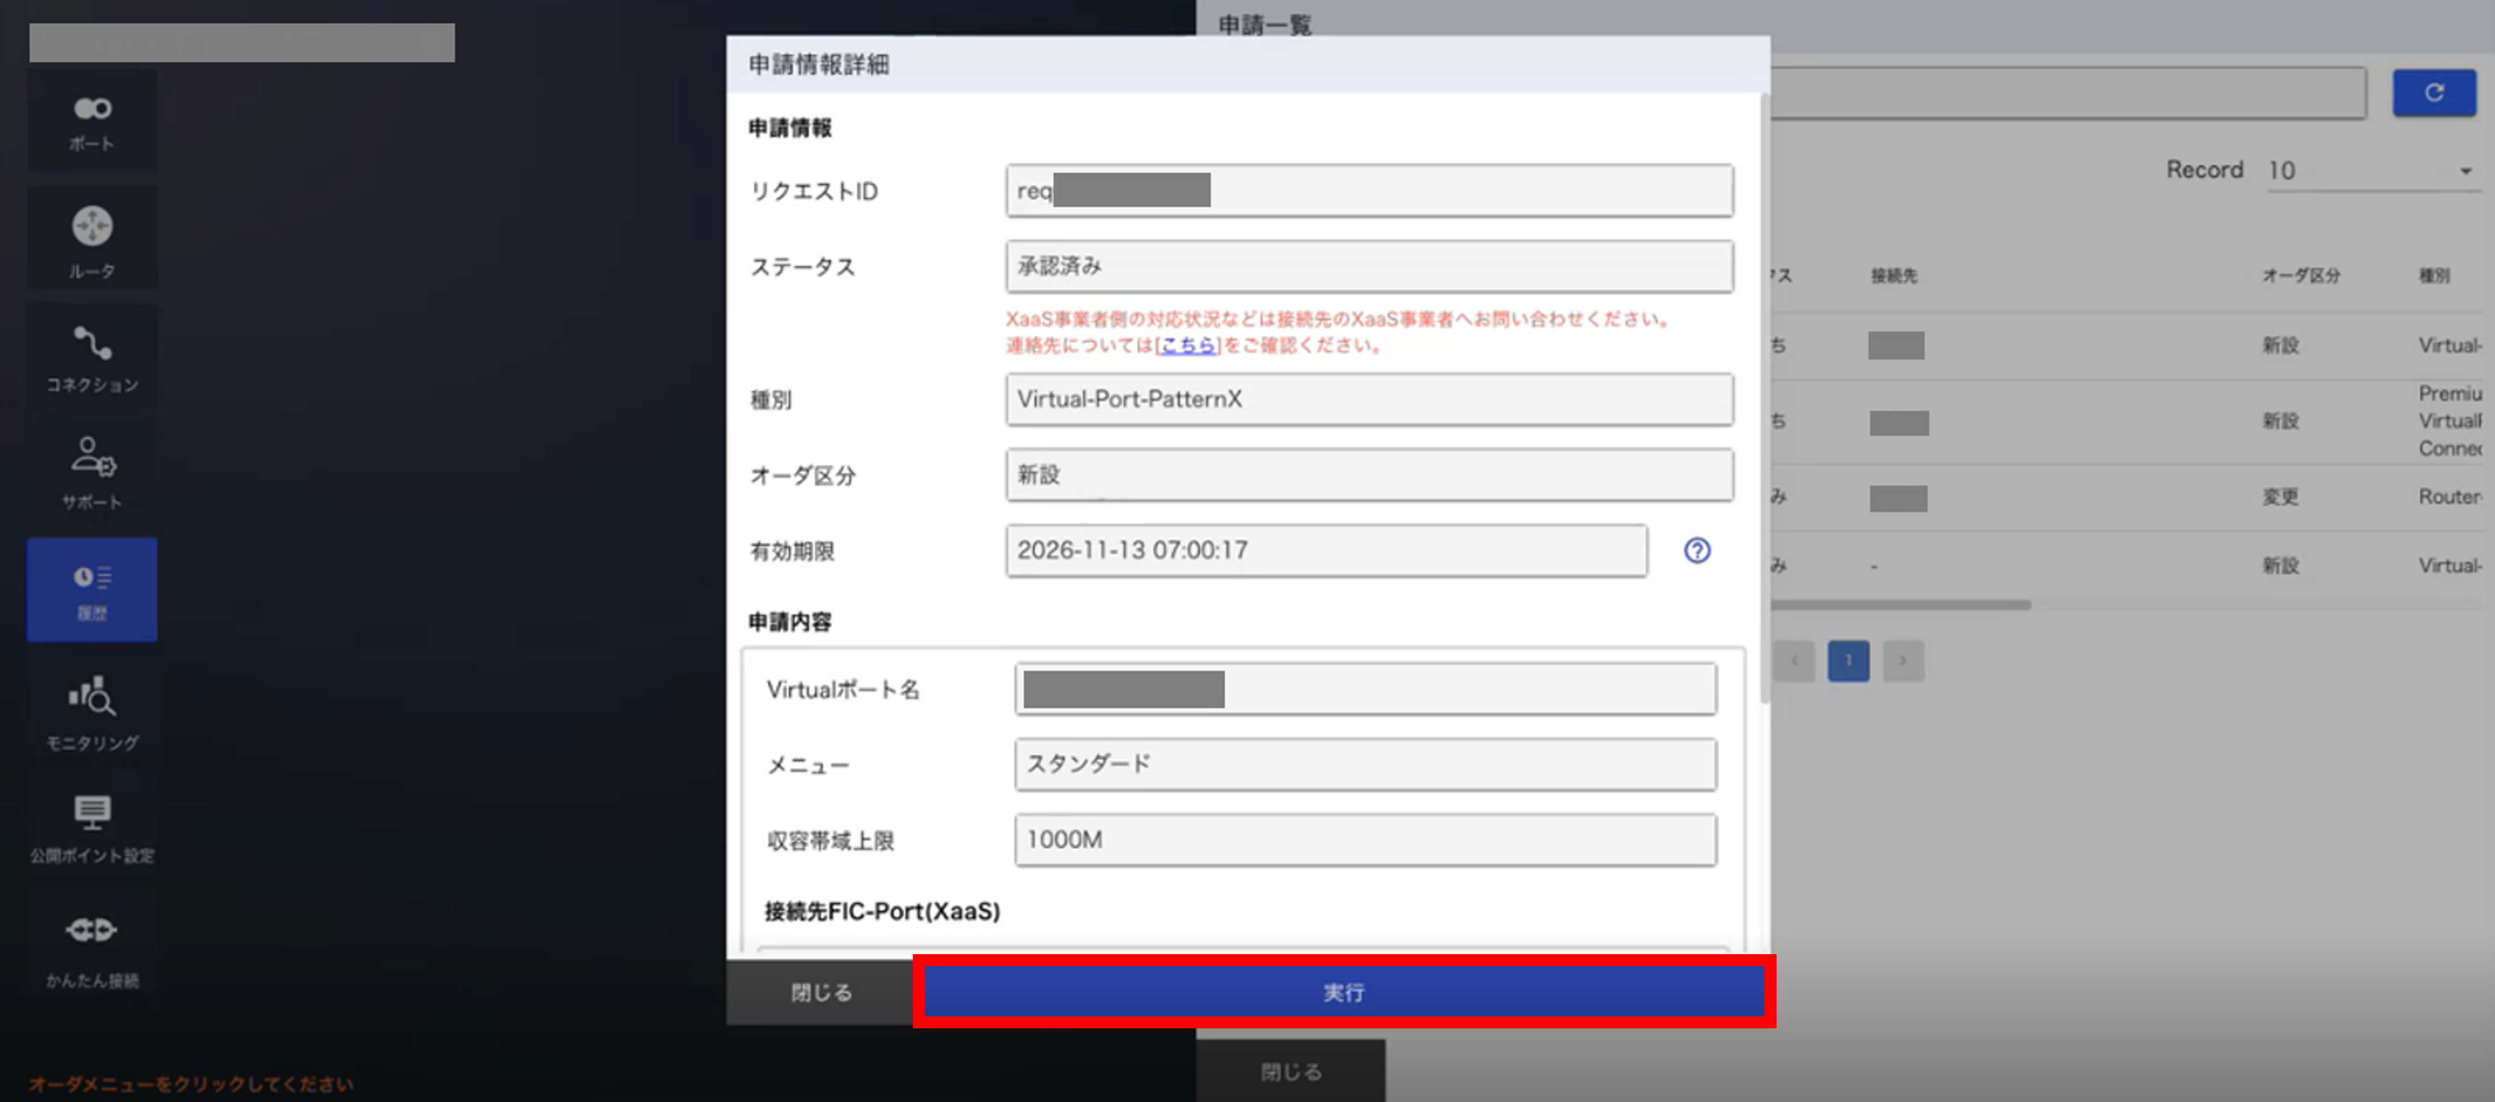Click the blue refresh button
This screenshot has height=1102, width=2495.
[x=2434, y=93]
